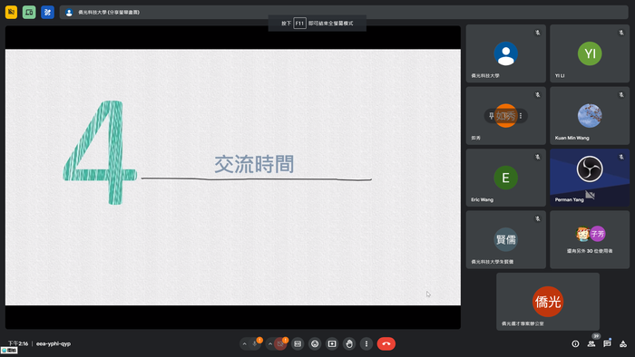Turn on closed captions
Viewport: 635px width, 357px height.
[298, 343]
